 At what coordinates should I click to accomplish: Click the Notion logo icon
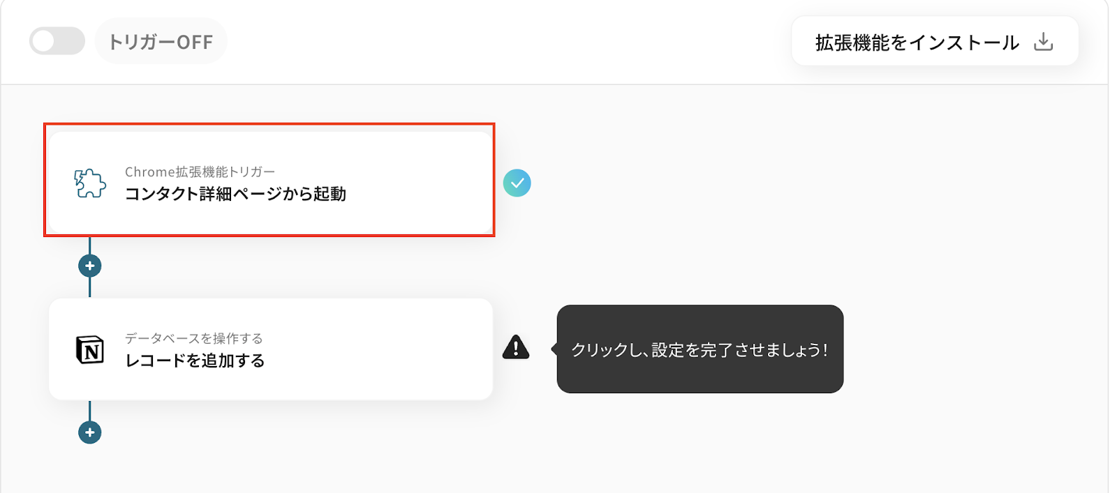point(90,349)
